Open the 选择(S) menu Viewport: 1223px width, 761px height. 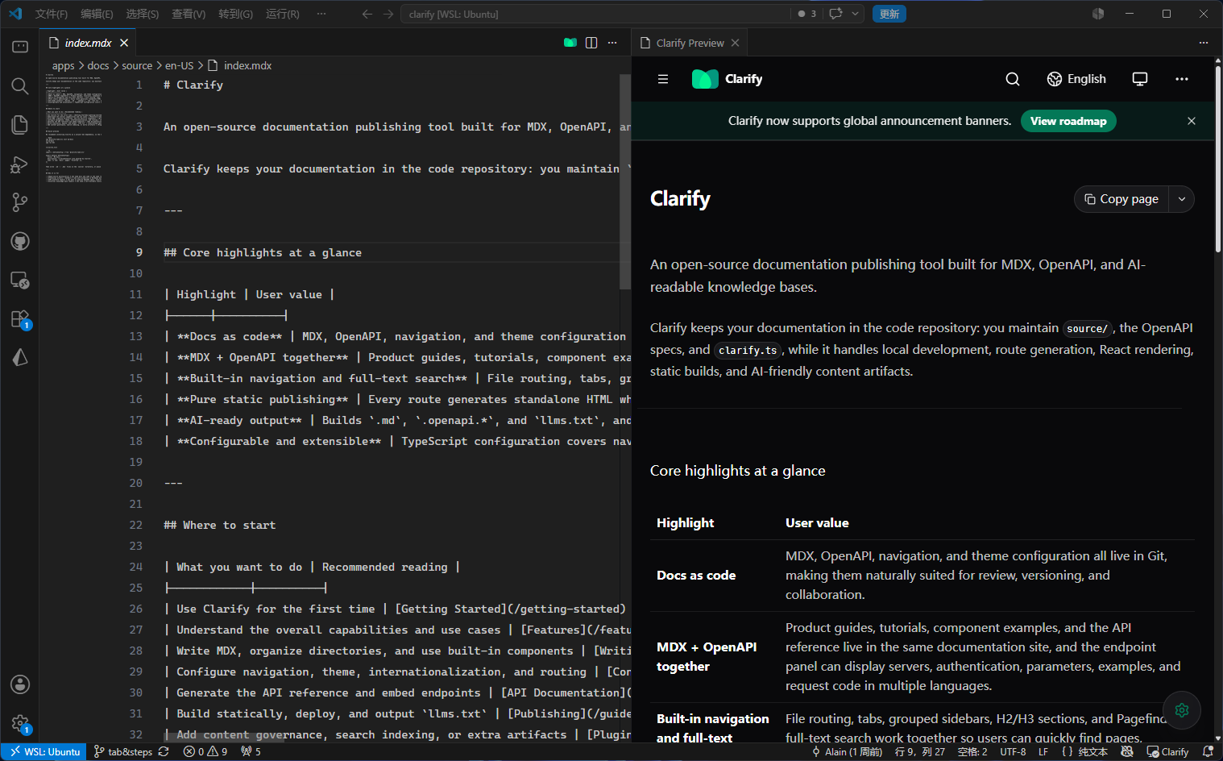(x=143, y=14)
